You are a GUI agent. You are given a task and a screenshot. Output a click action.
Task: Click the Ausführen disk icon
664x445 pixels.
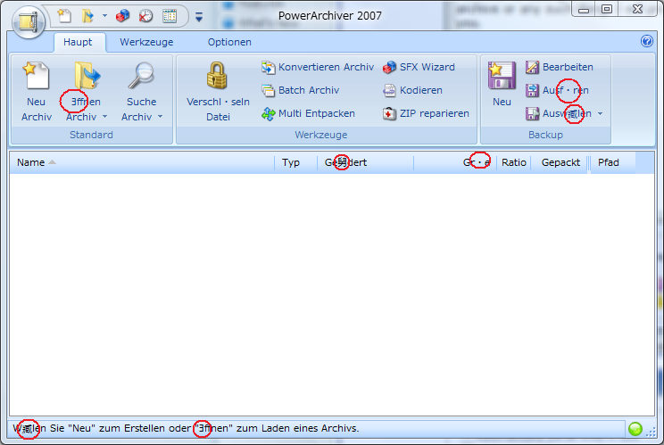point(532,90)
